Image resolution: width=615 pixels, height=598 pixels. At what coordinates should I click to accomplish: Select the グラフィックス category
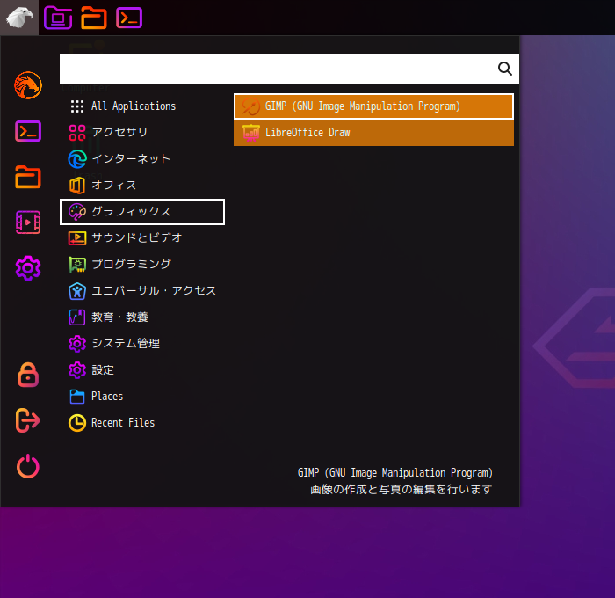point(142,212)
